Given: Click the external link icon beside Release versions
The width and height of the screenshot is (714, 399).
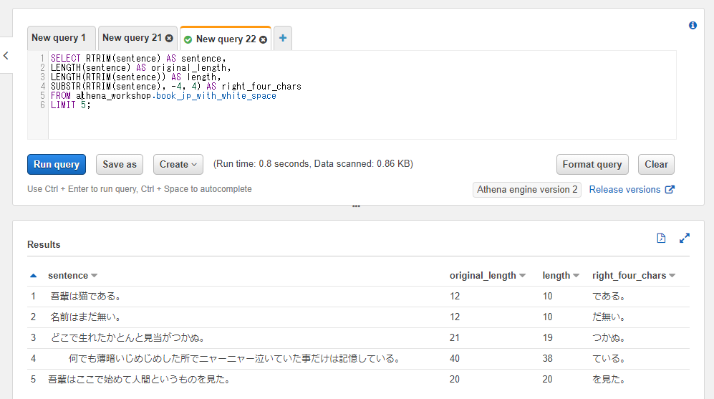Looking at the screenshot, I should coord(670,190).
